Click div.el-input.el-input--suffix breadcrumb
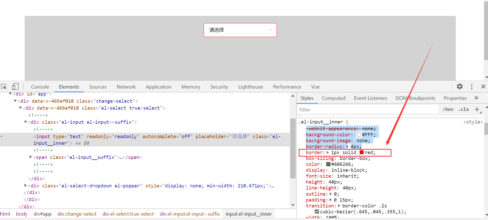Screen dimensions: 488x220 click(x=190, y=214)
